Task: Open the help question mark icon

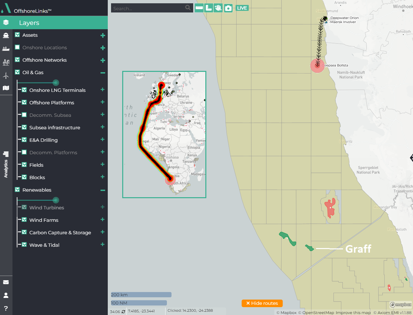Action: pyautogui.click(x=6, y=308)
